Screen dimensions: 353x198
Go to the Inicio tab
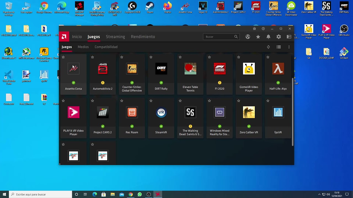[x=77, y=37]
